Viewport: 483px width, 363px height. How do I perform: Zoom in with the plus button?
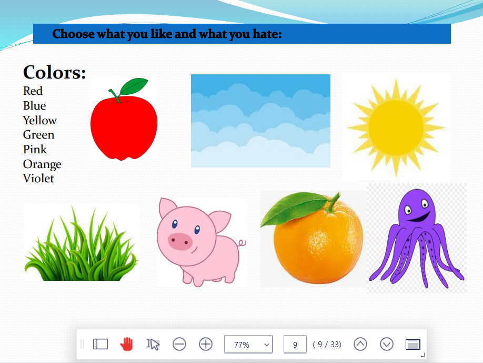click(x=206, y=344)
